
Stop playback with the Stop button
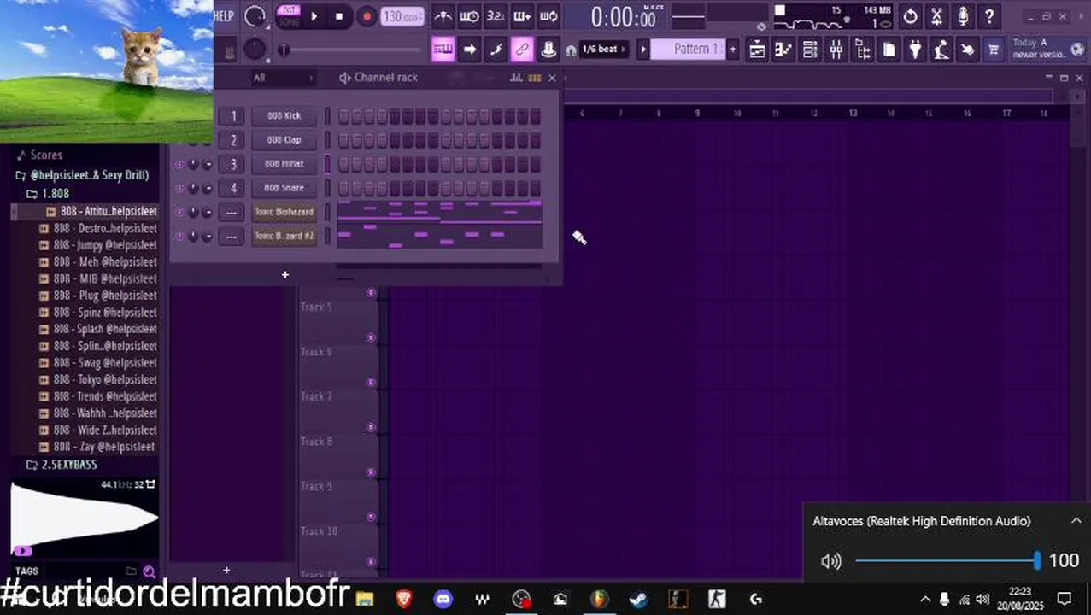pos(339,16)
